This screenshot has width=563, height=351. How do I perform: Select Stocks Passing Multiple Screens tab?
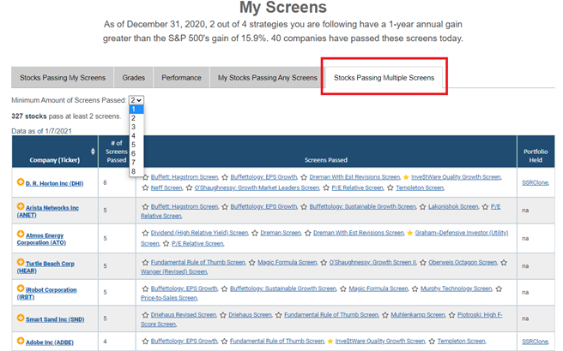[x=384, y=77]
